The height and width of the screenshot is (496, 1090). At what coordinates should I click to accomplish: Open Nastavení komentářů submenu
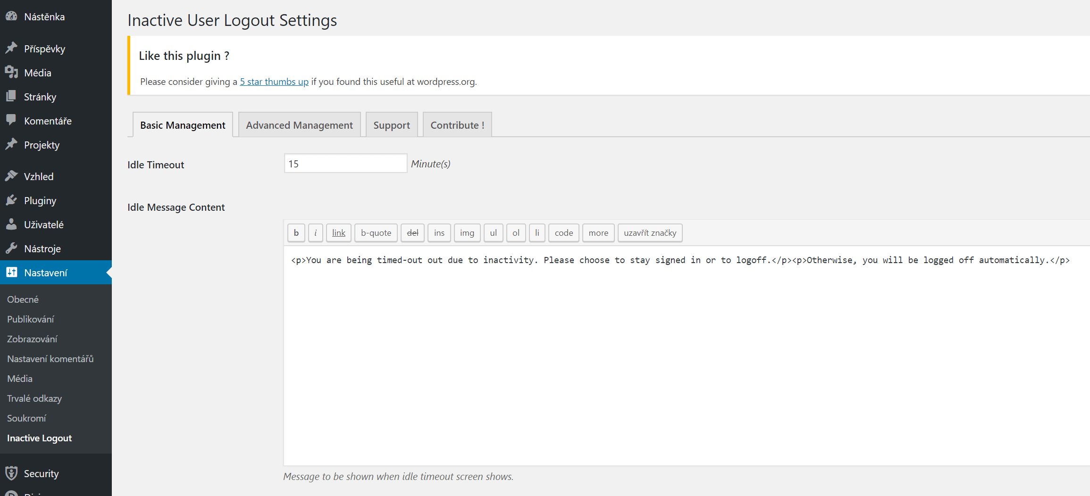pos(50,359)
